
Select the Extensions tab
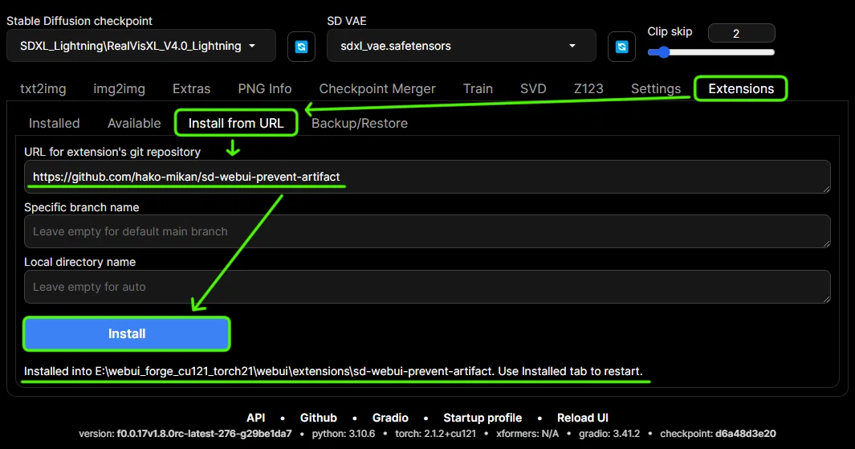[741, 88]
